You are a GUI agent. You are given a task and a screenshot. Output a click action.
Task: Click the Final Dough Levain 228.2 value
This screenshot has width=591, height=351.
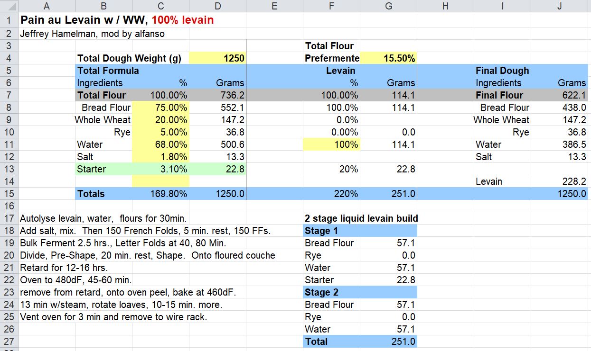(559, 181)
